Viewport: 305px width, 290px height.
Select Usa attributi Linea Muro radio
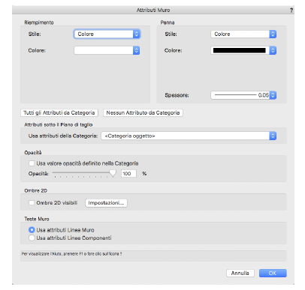point(32,230)
